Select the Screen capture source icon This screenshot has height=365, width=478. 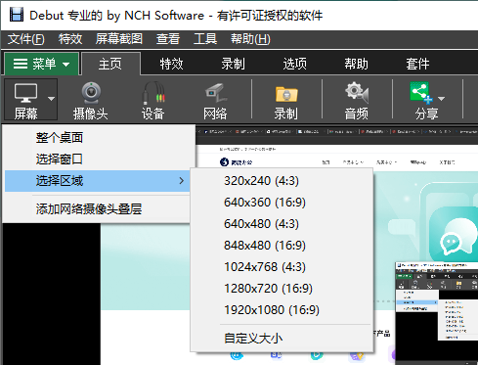coord(25,93)
